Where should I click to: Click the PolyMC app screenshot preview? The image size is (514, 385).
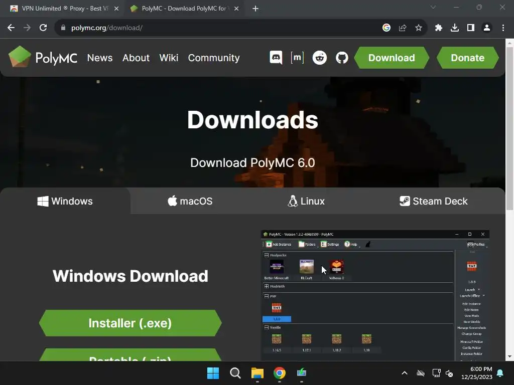point(375,296)
